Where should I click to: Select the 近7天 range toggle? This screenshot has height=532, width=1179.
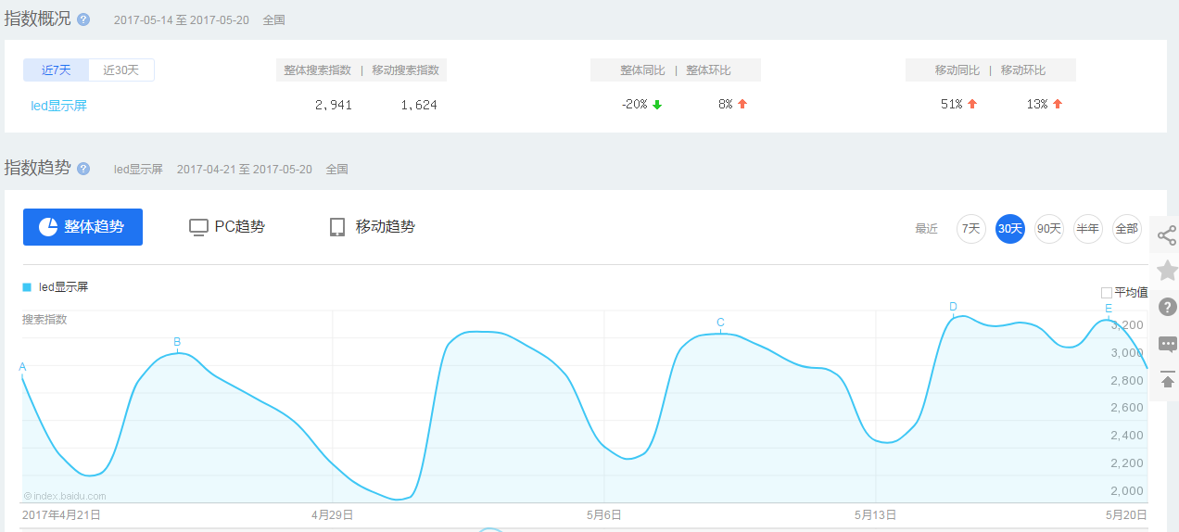(x=57, y=70)
